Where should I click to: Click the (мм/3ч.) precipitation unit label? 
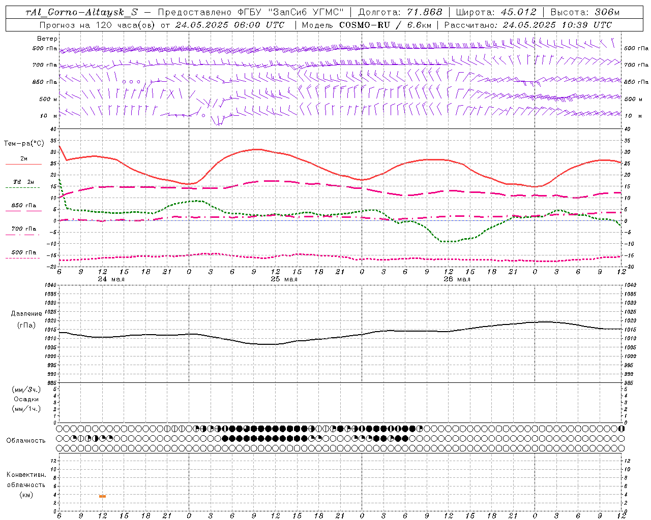(26, 389)
